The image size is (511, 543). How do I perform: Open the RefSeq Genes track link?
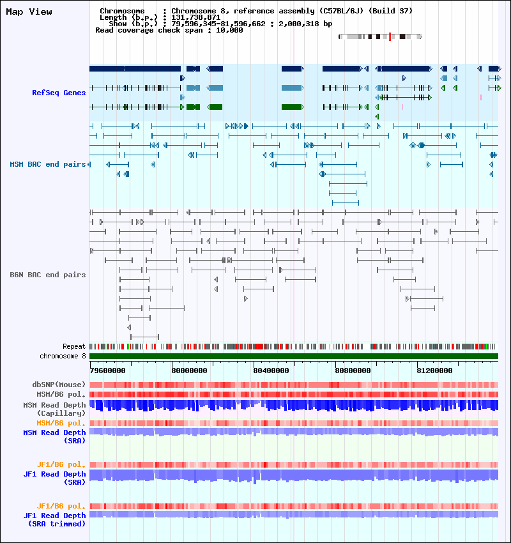(59, 93)
